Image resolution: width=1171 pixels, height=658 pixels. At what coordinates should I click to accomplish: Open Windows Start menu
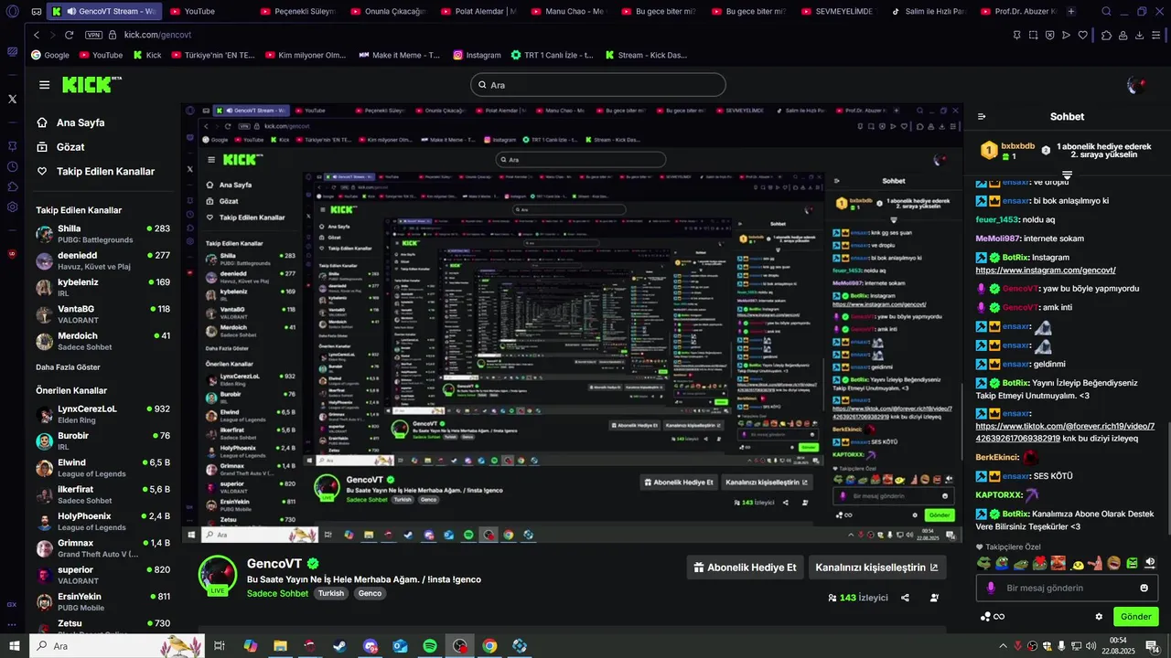(13, 646)
